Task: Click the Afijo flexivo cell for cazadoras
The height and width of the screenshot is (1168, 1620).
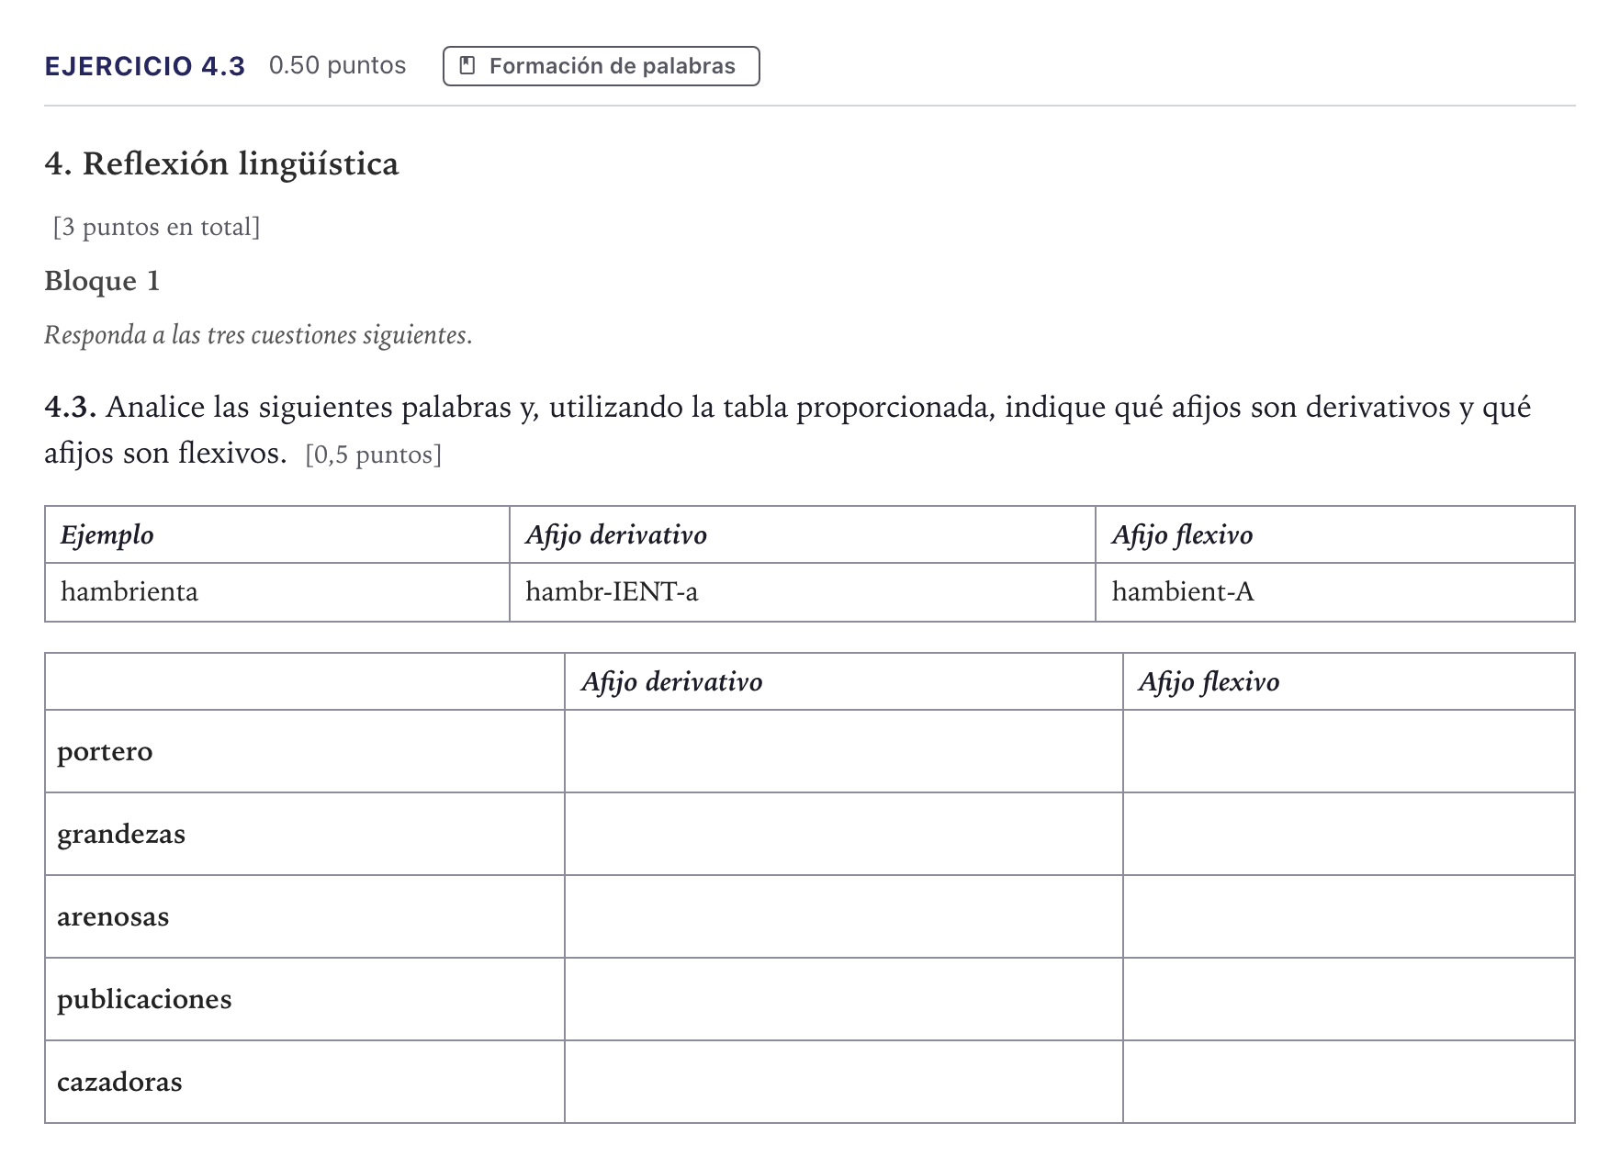Action: (x=1349, y=1082)
